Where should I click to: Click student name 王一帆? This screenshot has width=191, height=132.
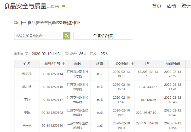(27, 125)
